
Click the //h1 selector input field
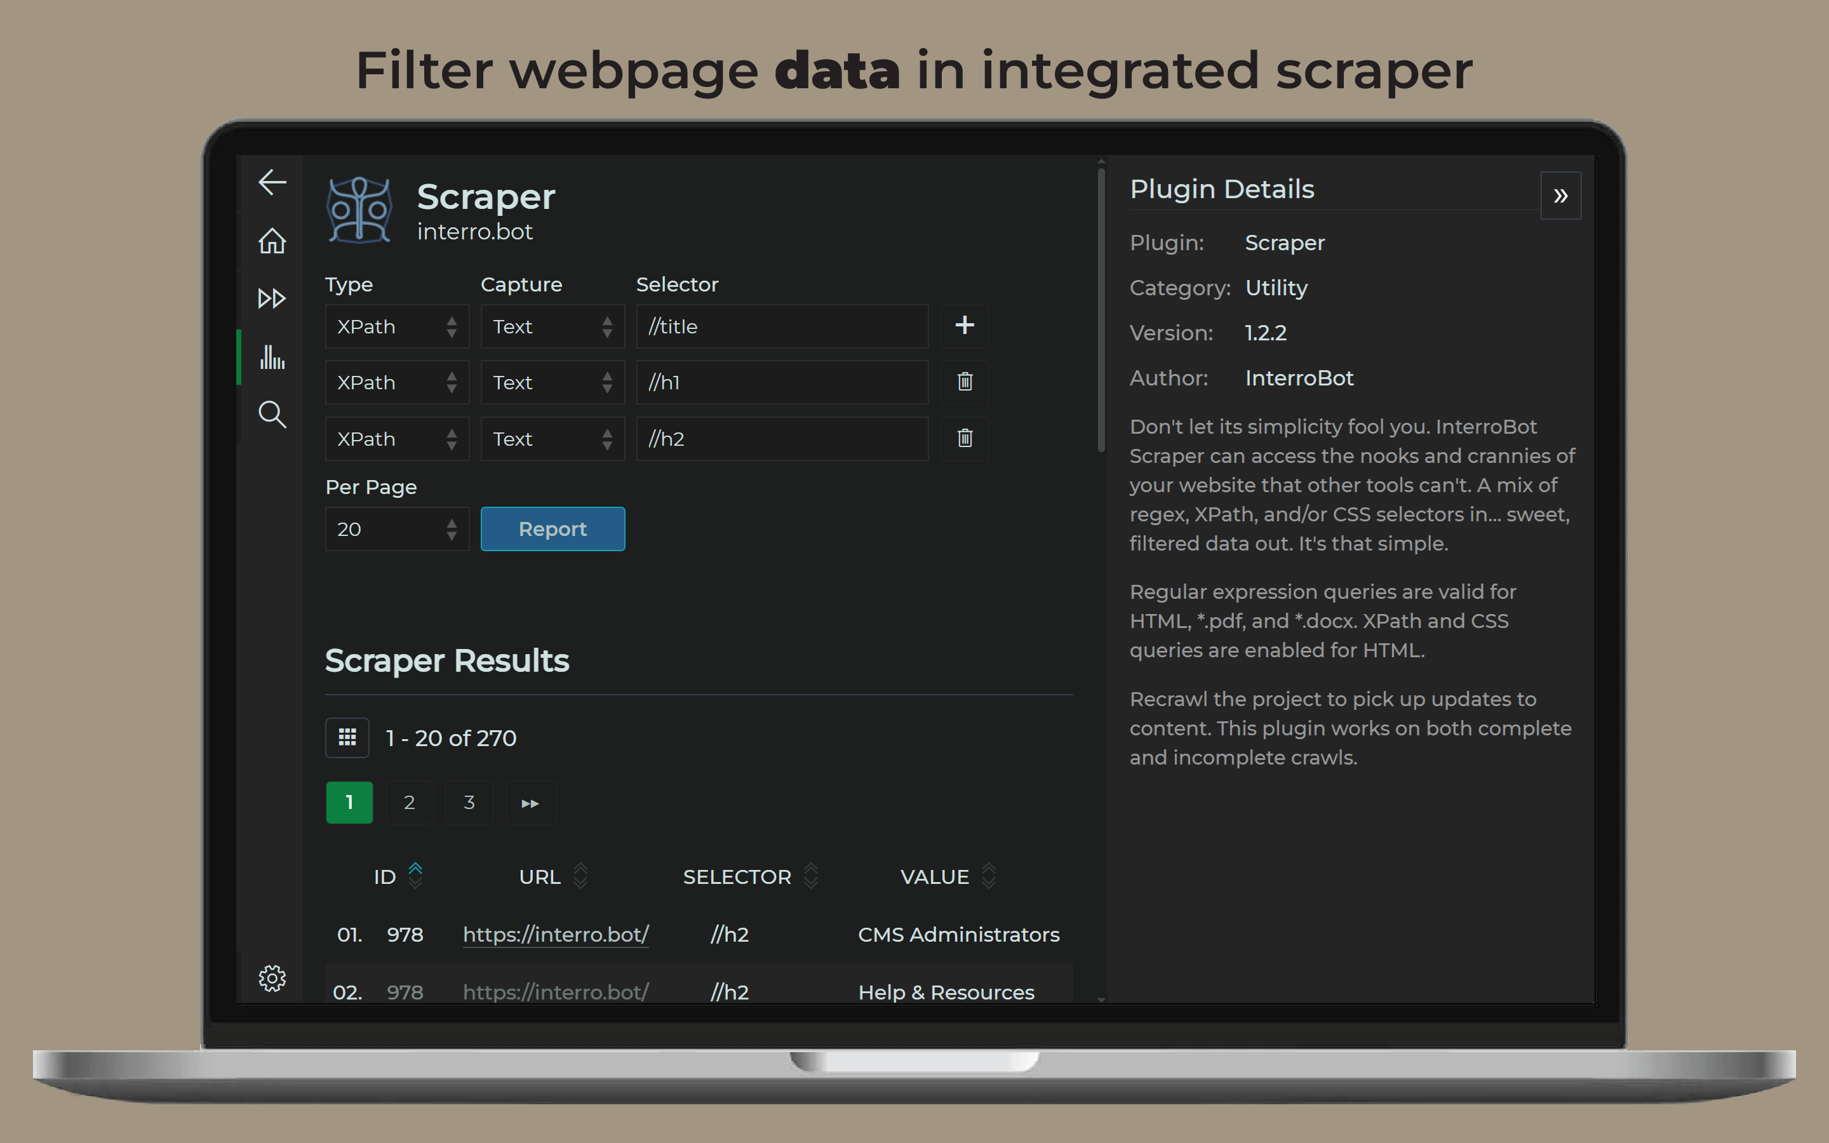point(782,382)
